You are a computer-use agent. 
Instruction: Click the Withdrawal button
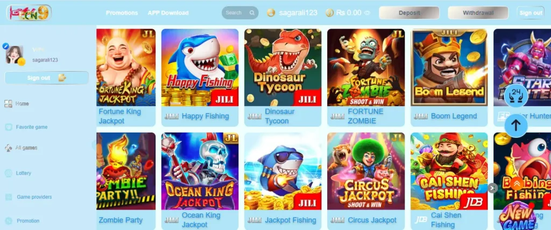pyautogui.click(x=478, y=13)
